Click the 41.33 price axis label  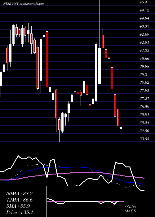click(x=144, y=50)
